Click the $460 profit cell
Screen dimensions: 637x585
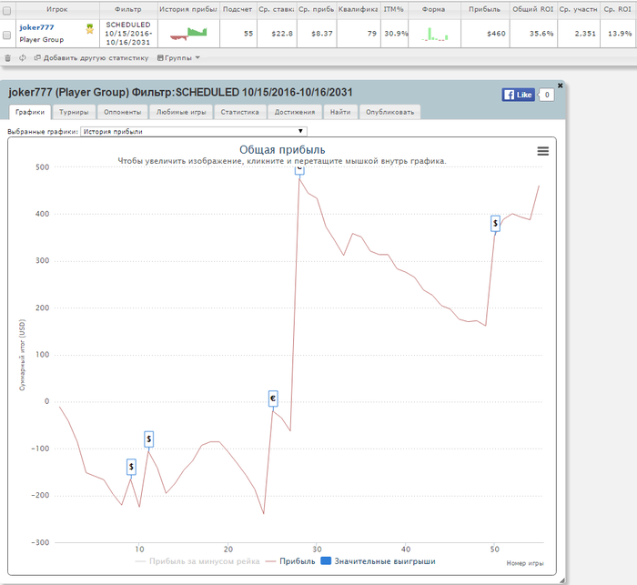(x=485, y=34)
